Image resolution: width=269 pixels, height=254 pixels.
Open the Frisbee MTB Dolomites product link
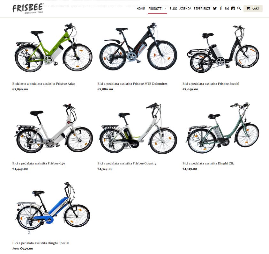pos(132,83)
